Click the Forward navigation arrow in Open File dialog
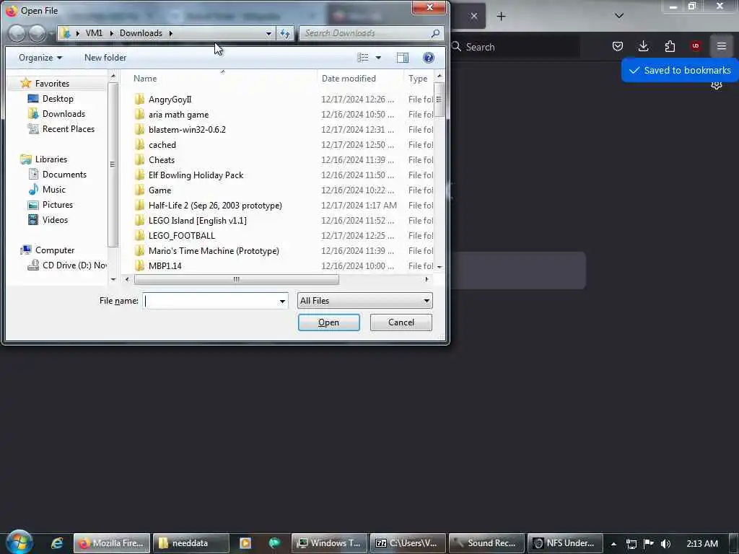This screenshot has width=739, height=554. click(x=38, y=33)
